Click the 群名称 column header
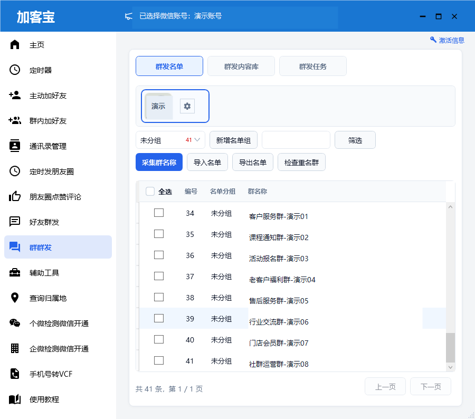Screen dimensions: 475x419 258,192
